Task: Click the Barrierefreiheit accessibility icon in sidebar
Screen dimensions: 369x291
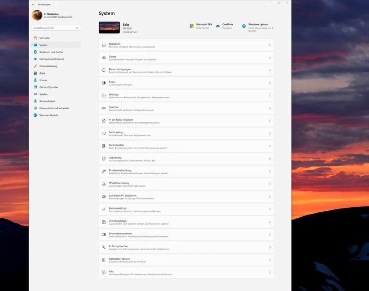Action: point(36,101)
